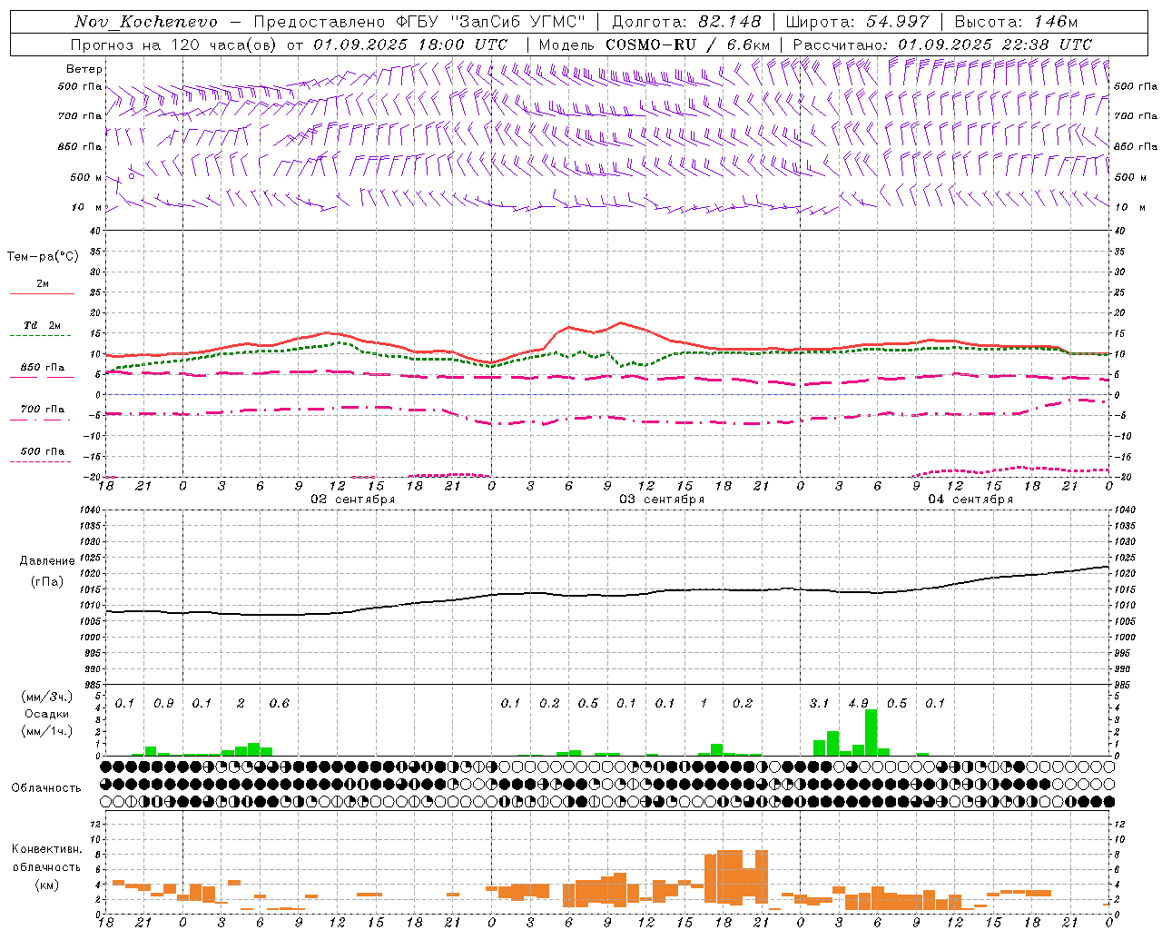Screen dimensions: 1162x930
Task: Click the Высота: 146м field
Action: (x=1016, y=22)
